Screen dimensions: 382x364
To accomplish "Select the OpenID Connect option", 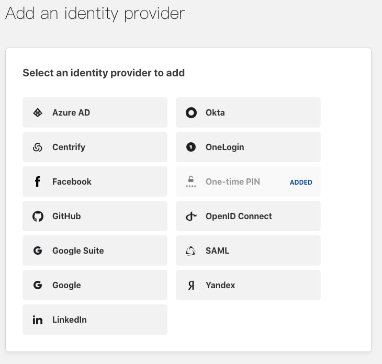I will pos(248,216).
